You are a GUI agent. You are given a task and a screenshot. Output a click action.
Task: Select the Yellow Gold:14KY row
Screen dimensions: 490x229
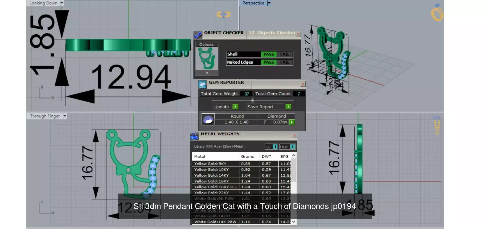(x=242, y=175)
